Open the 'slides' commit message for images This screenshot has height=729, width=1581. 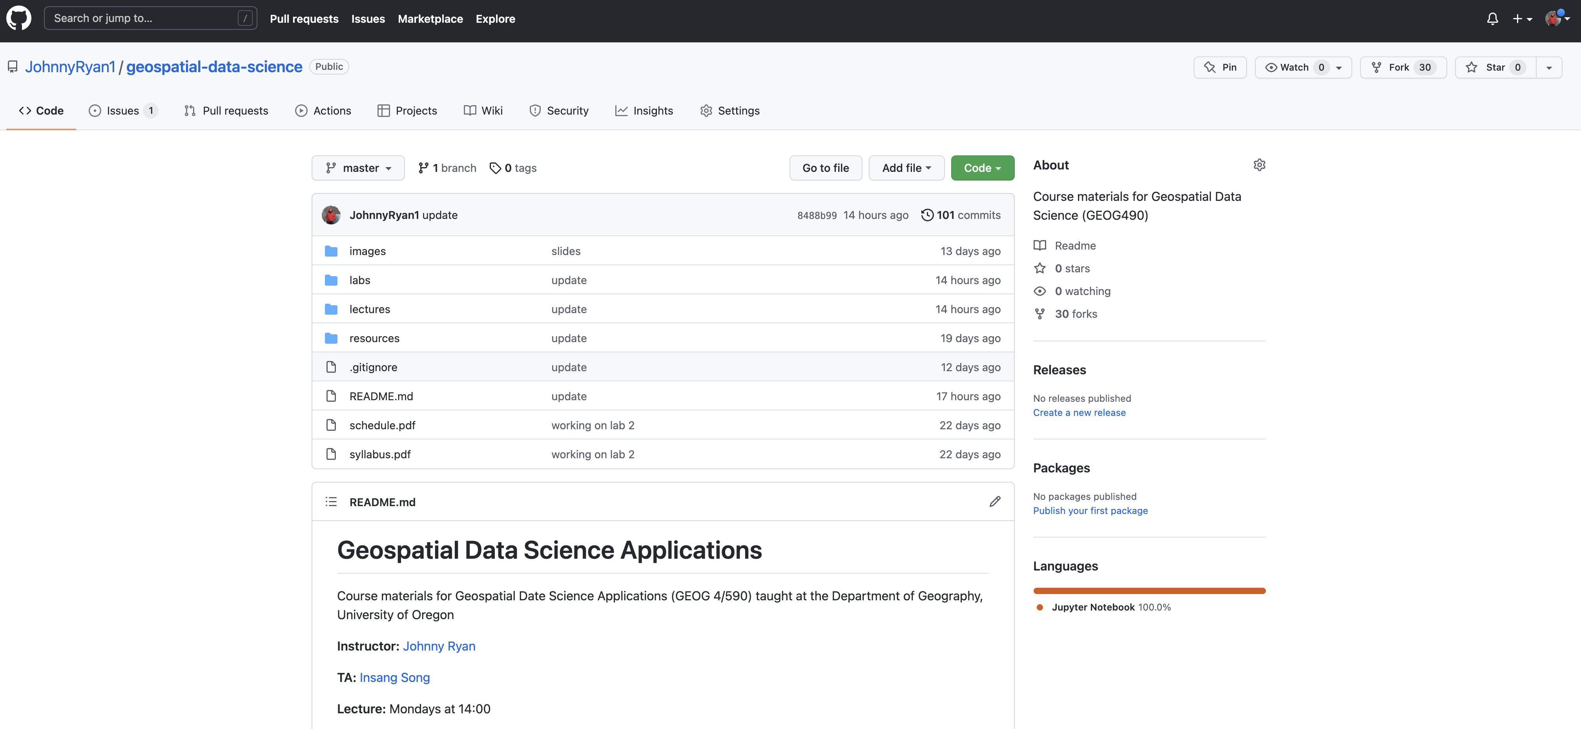pyautogui.click(x=566, y=251)
